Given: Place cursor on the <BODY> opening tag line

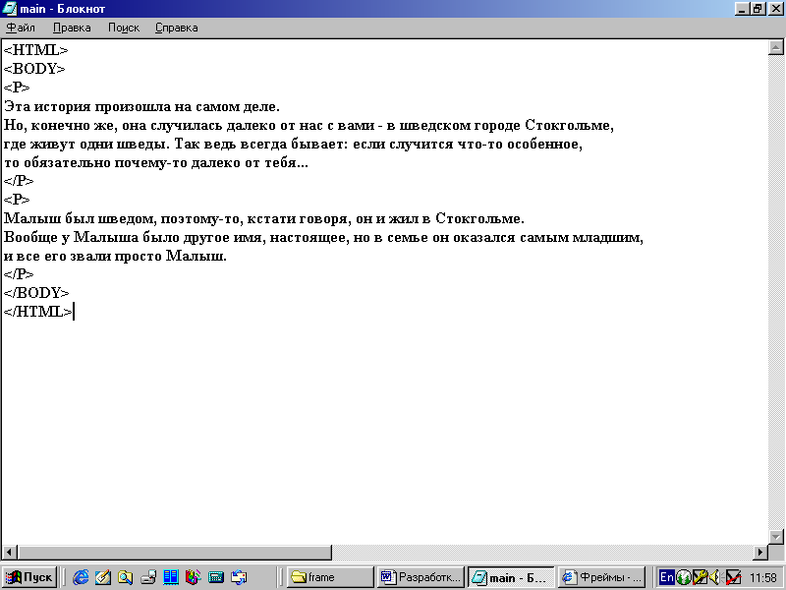Looking at the screenshot, I should pos(34,69).
